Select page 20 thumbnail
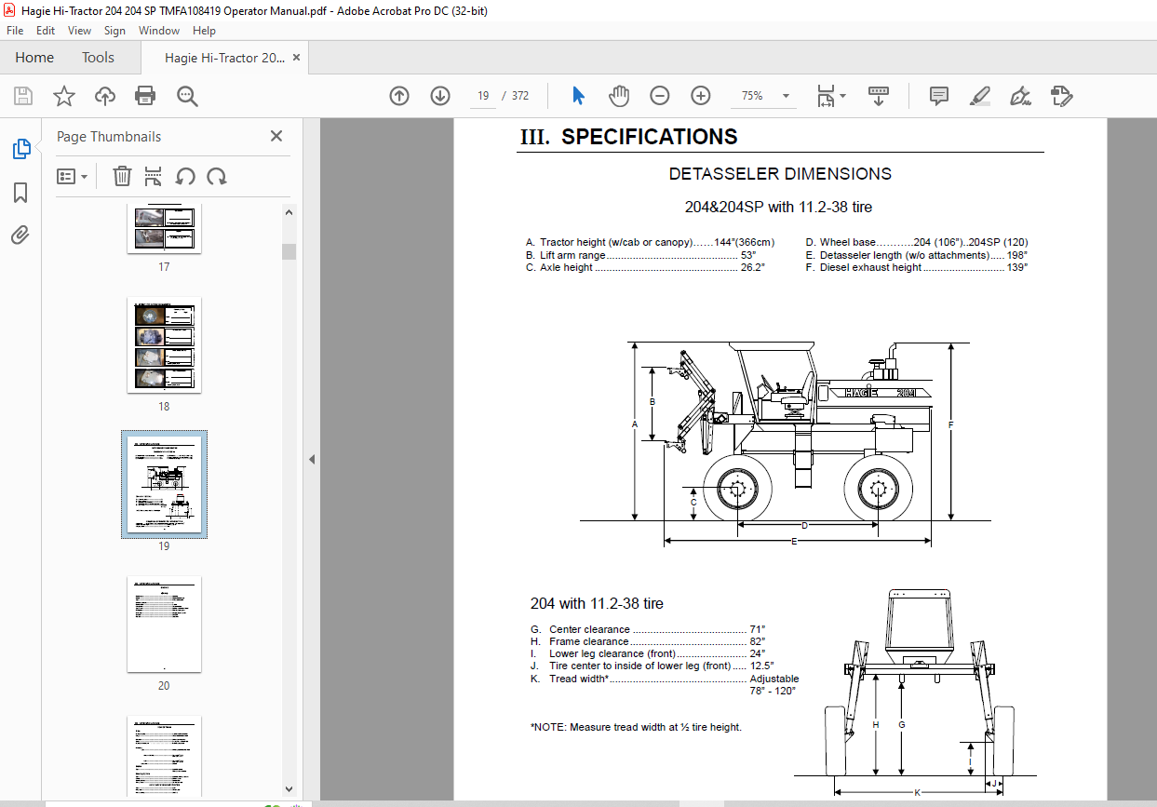 (164, 625)
